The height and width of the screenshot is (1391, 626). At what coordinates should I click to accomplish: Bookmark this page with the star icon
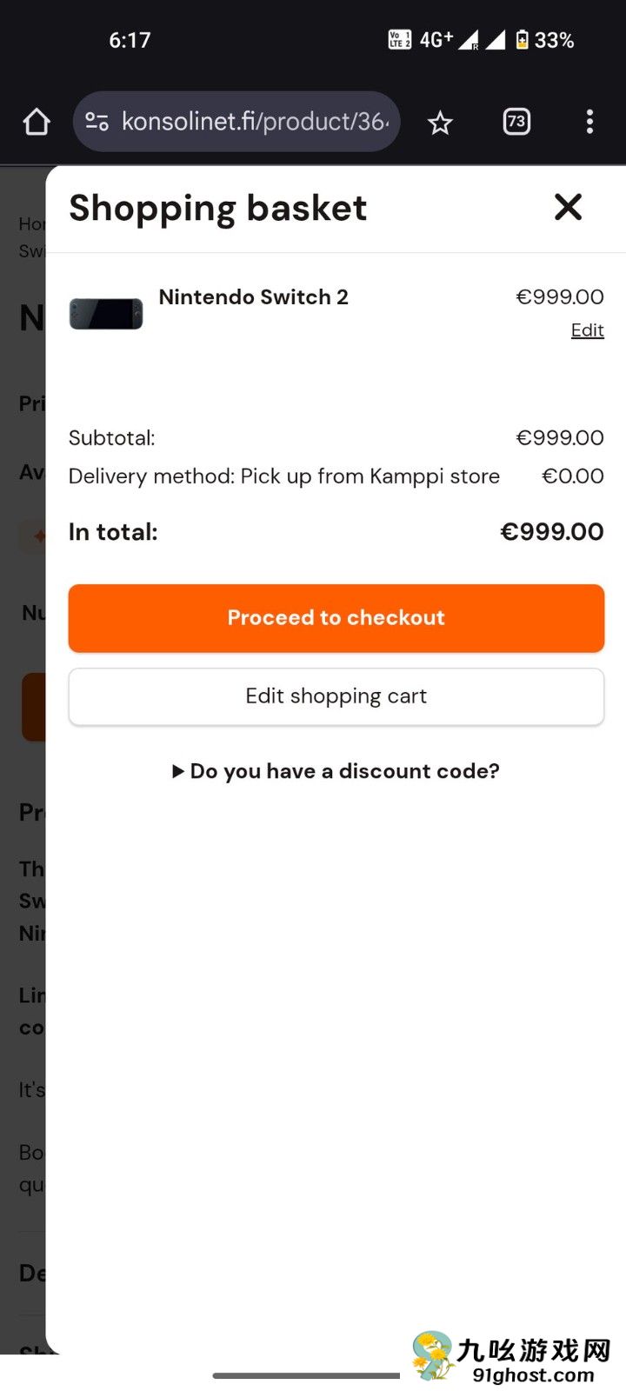click(440, 123)
